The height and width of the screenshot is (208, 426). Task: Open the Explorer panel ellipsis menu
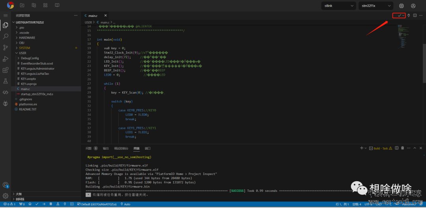[x=76, y=15]
